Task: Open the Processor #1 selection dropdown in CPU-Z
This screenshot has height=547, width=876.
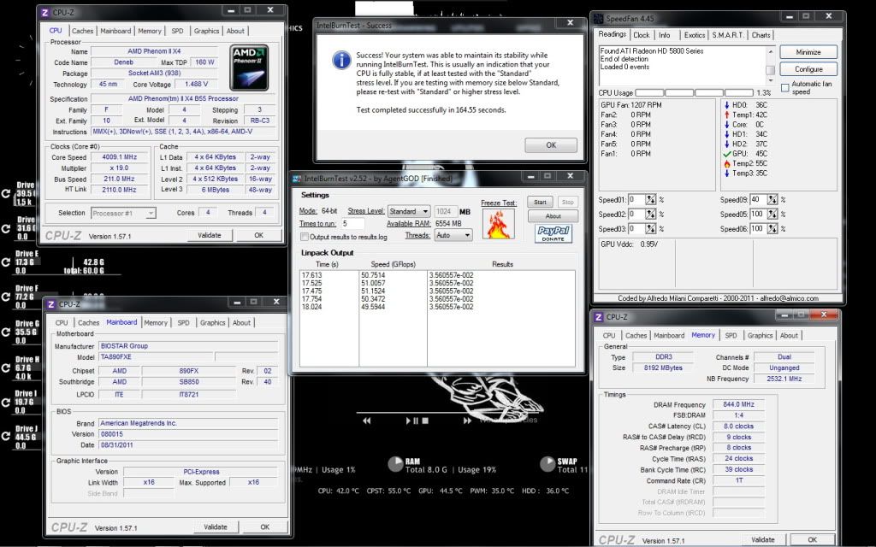Action: tap(122, 213)
